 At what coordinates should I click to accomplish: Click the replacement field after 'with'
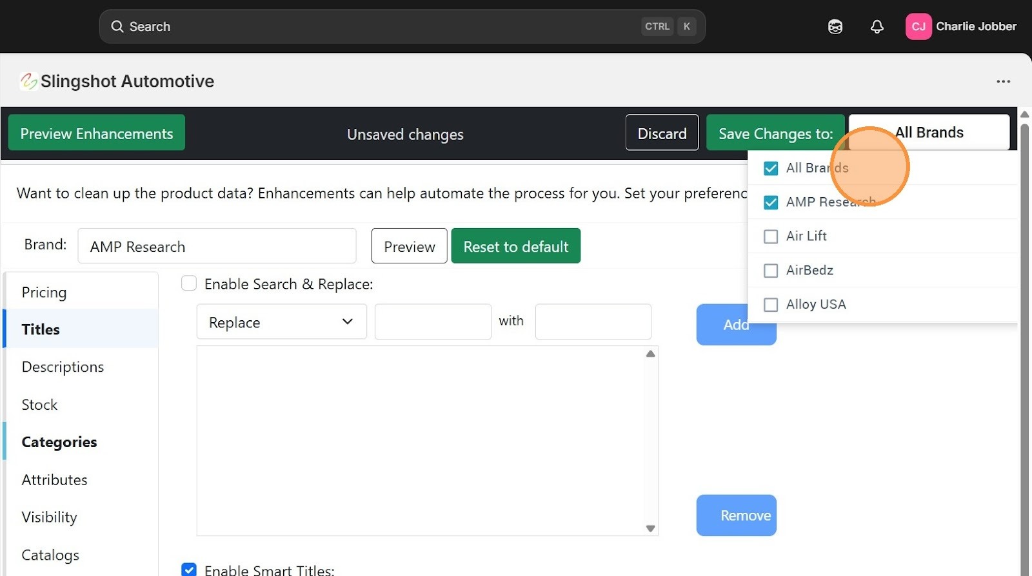593,322
